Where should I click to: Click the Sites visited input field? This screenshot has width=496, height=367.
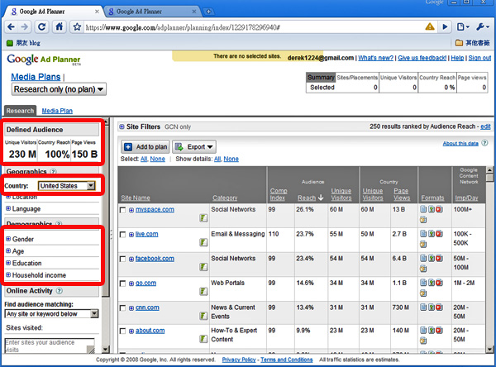(50, 346)
